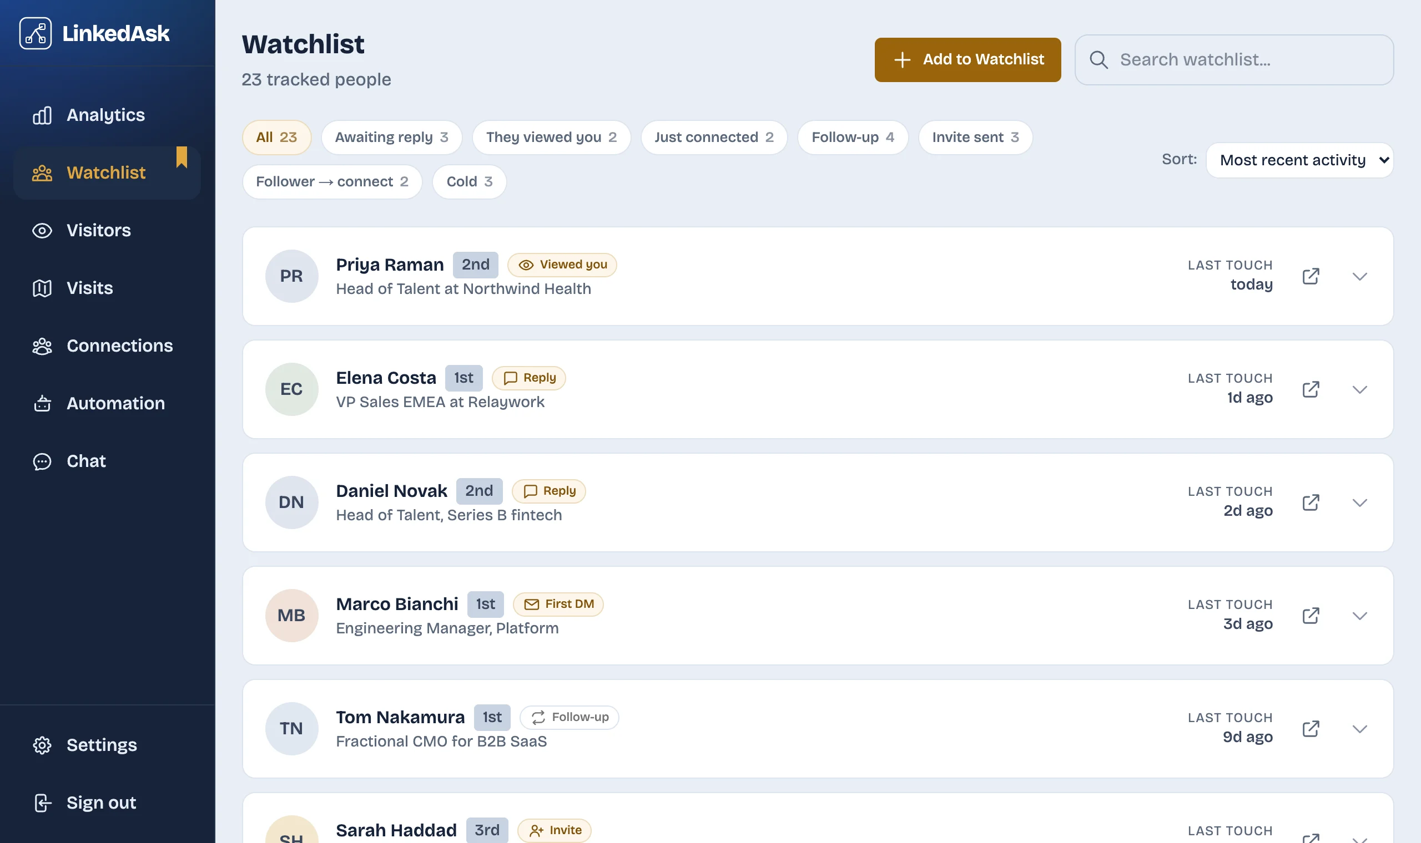Viewport: 1421px width, 843px height.
Task: Select the All 23 filter
Action: click(x=277, y=138)
